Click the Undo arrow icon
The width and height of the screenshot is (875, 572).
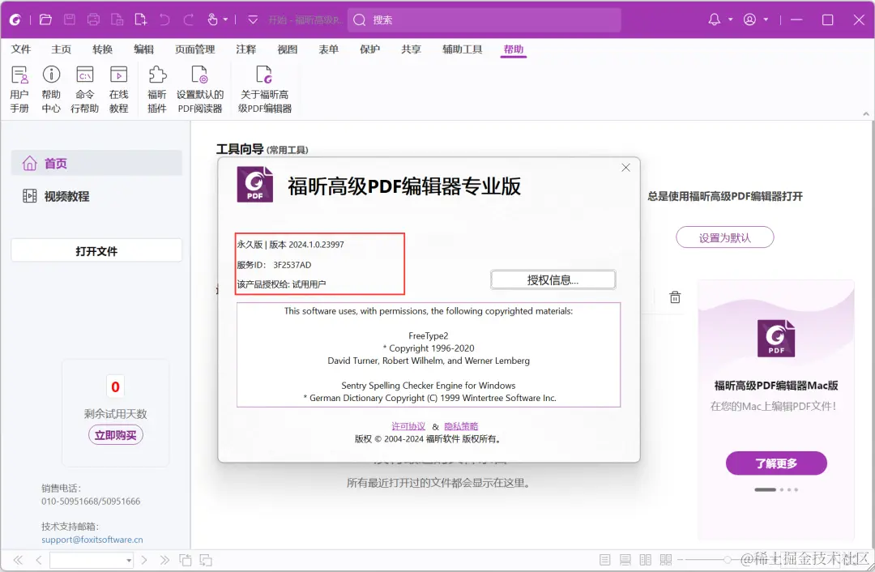click(x=164, y=19)
